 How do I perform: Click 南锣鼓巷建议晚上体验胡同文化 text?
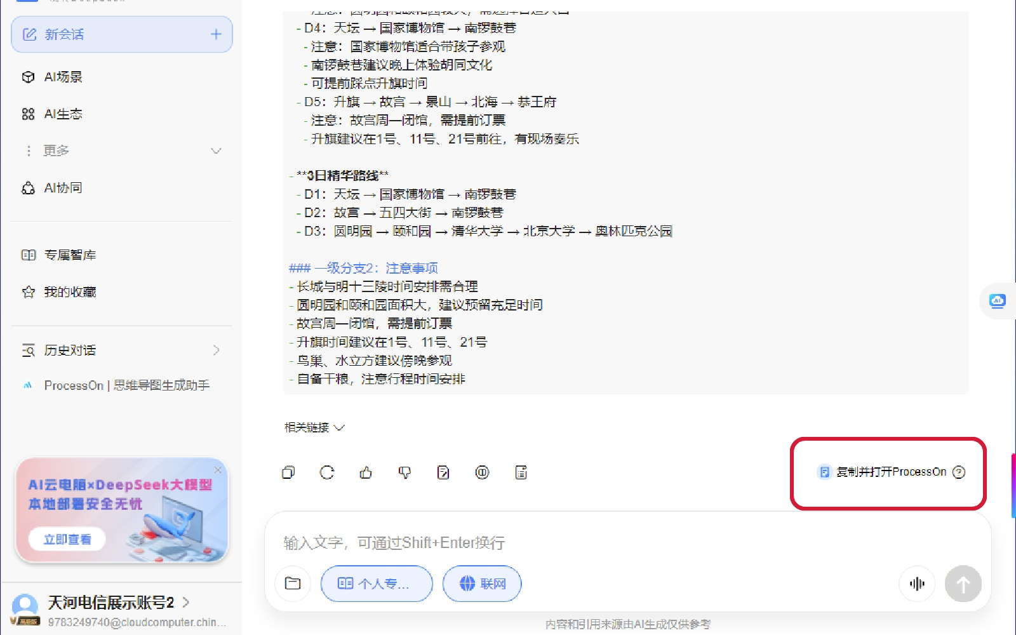[402, 65]
